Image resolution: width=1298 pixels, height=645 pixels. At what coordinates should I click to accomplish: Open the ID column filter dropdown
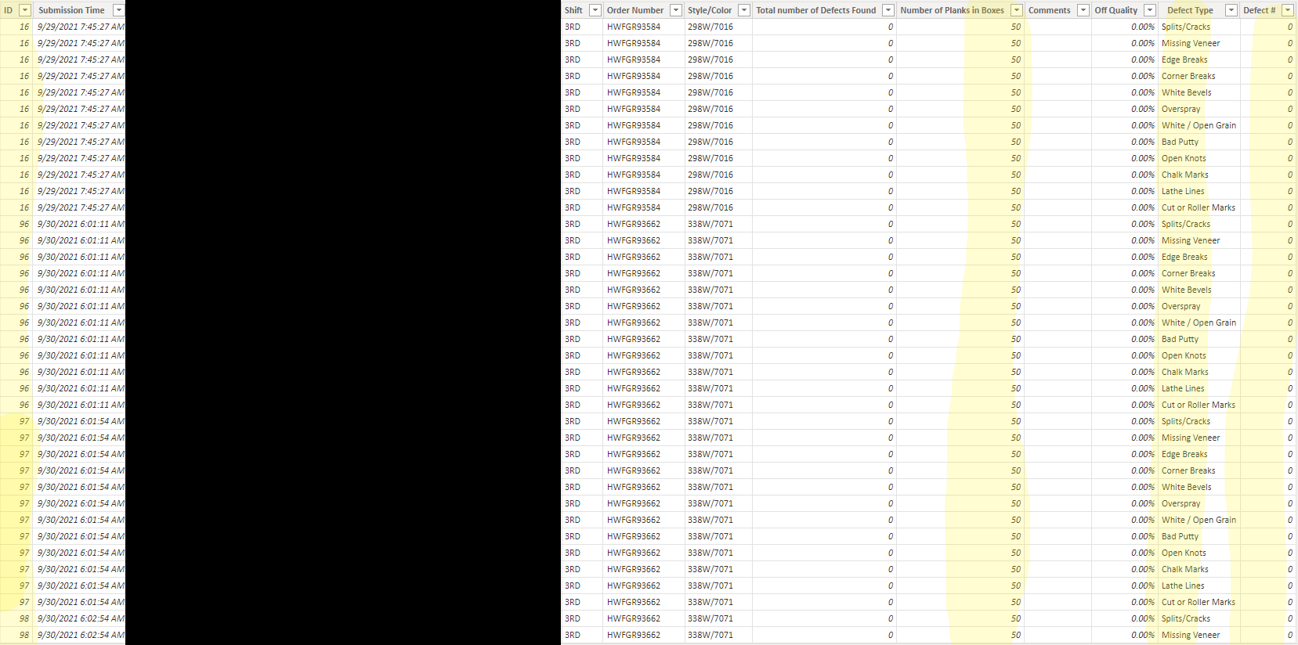point(25,10)
